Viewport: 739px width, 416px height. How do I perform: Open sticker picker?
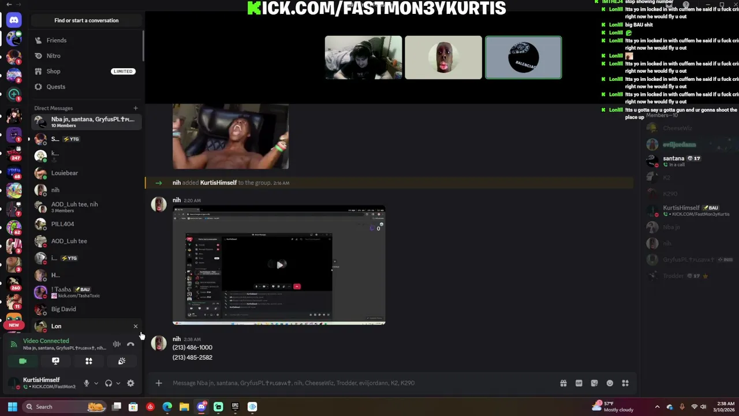(x=594, y=383)
